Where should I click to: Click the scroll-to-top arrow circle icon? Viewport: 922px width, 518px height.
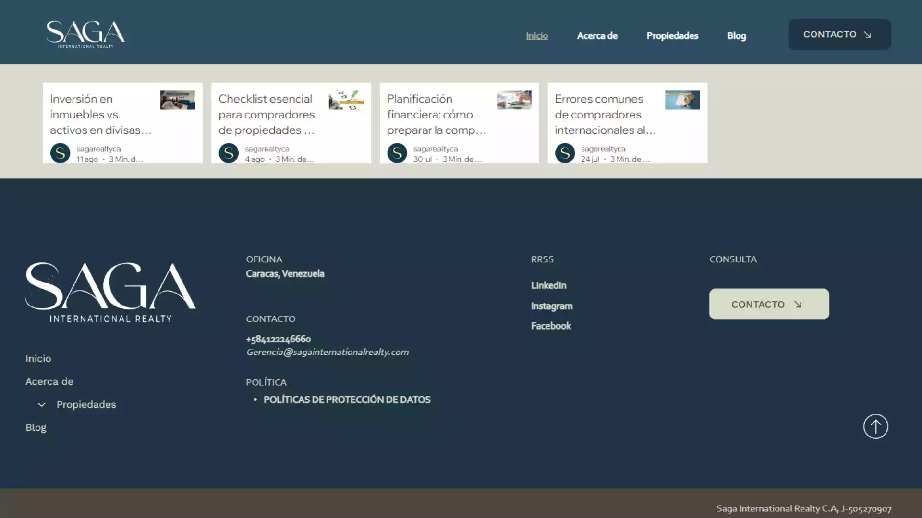point(875,426)
